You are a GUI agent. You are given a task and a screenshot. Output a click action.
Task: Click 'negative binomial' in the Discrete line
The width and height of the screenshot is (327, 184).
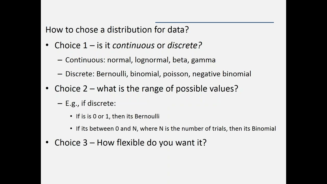(x=222, y=74)
